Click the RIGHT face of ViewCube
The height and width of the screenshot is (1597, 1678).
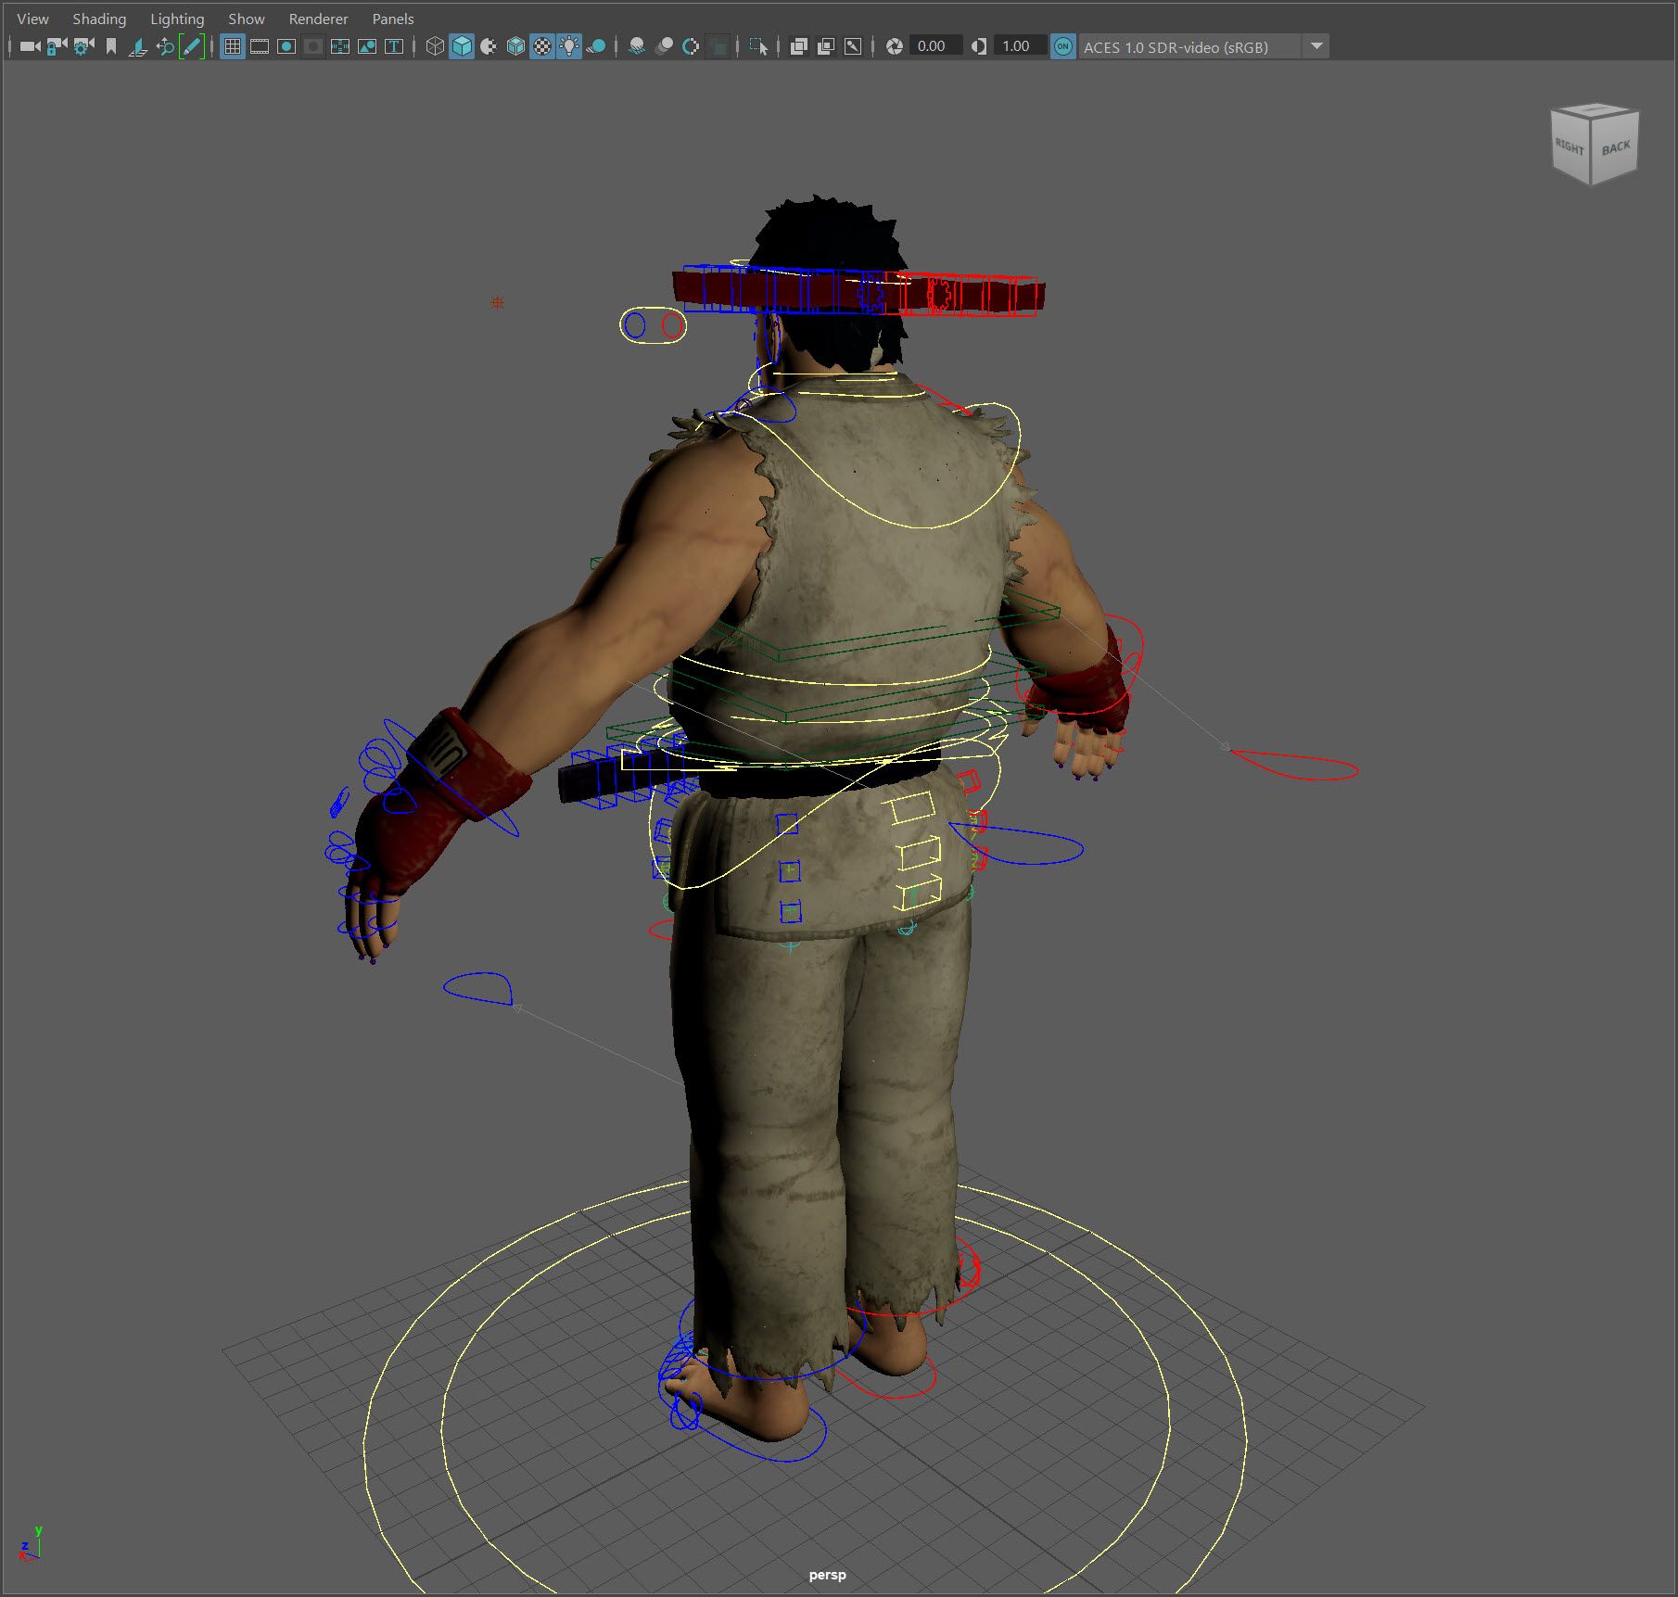tap(1570, 148)
